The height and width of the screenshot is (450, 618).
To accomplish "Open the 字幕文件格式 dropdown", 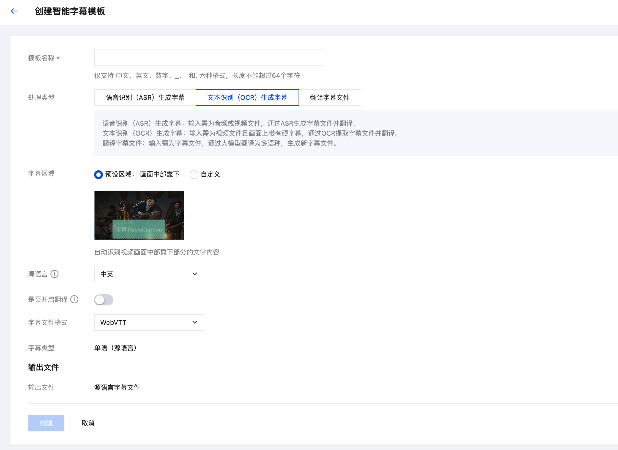I will [149, 322].
